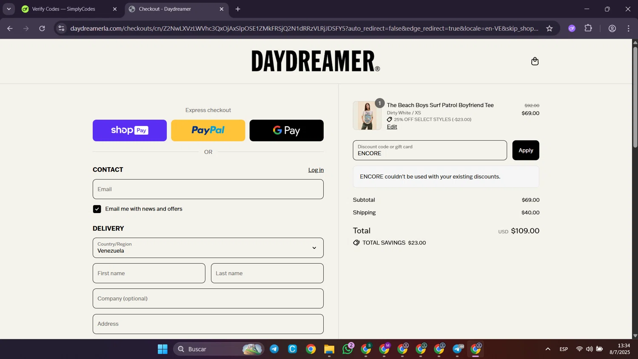The width and height of the screenshot is (638, 359).
Task: Open the tab search dropdown arrow
Action: (9, 9)
